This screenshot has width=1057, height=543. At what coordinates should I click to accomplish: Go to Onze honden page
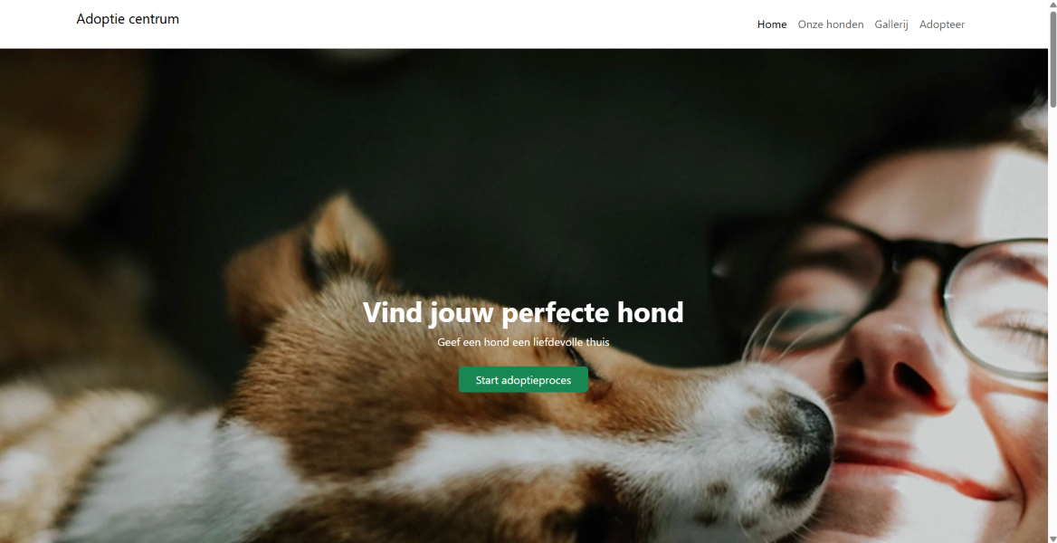pyautogui.click(x=831, y=24)
